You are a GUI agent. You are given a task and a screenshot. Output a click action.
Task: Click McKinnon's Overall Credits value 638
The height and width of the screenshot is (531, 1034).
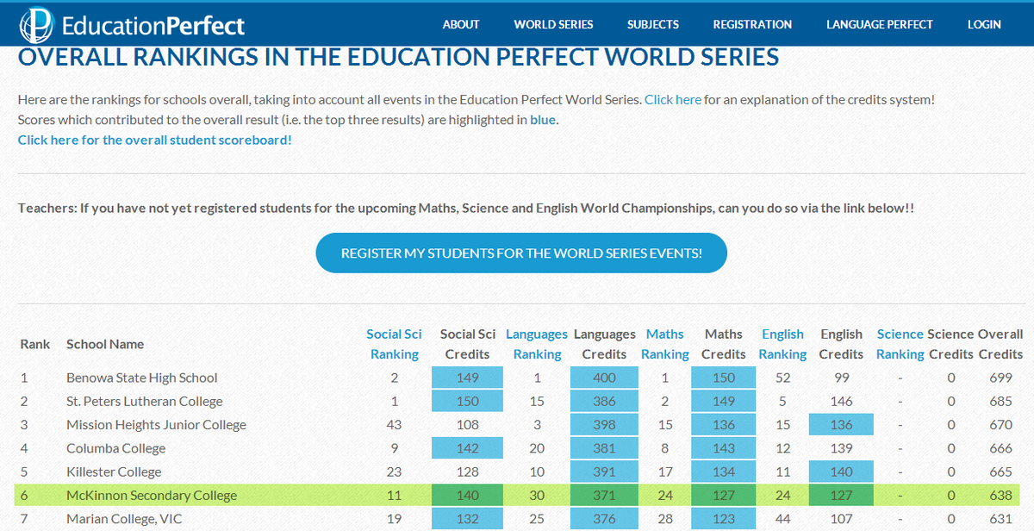(x=1000, y=495)
